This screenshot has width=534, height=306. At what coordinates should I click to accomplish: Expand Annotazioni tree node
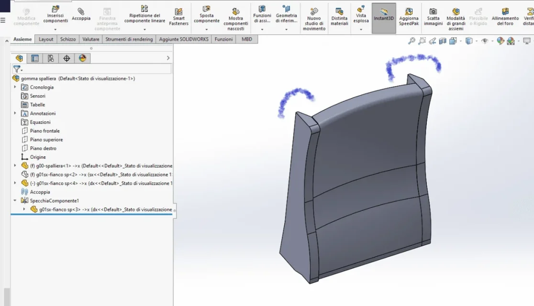(x=15, y=113)
